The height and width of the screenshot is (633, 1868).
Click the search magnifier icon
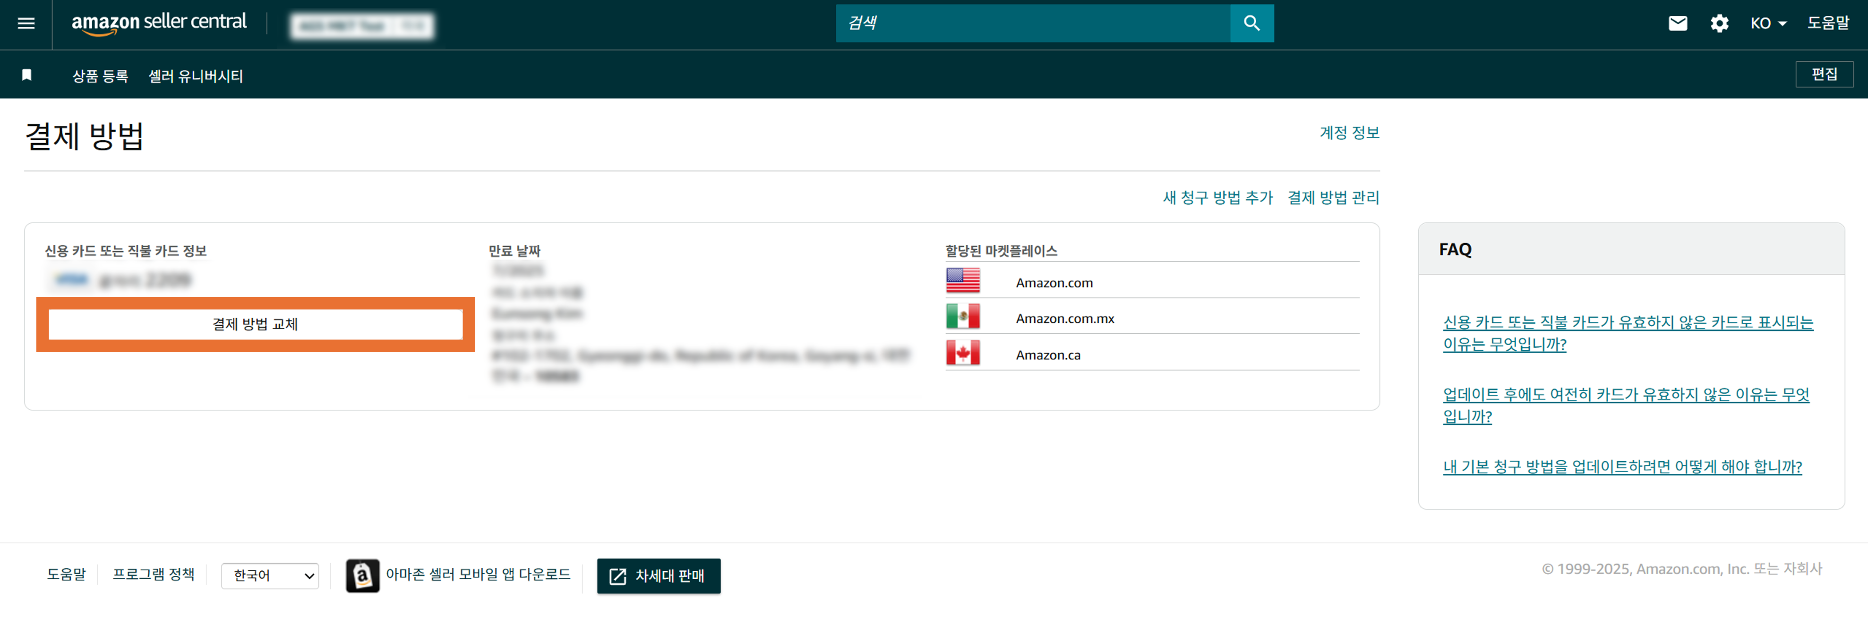(x=1251, y=23)
